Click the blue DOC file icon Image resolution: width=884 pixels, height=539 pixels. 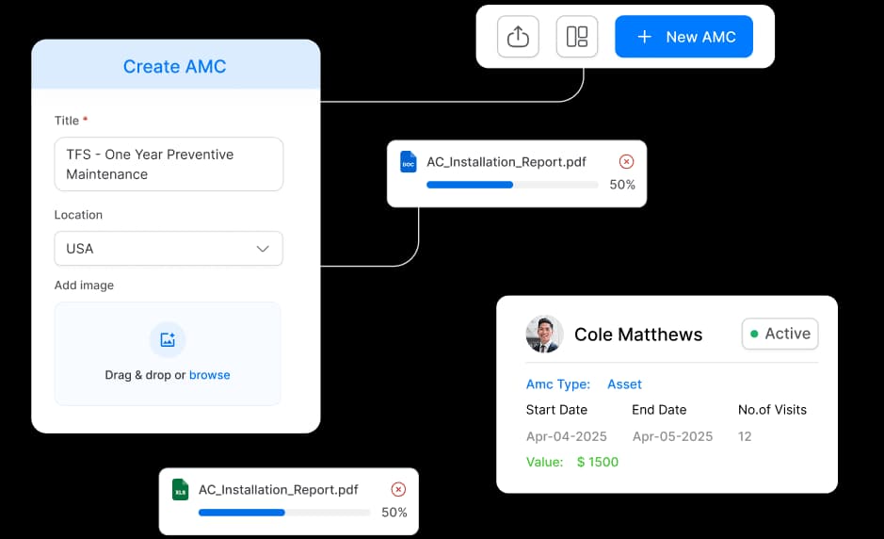coord(409,162)
